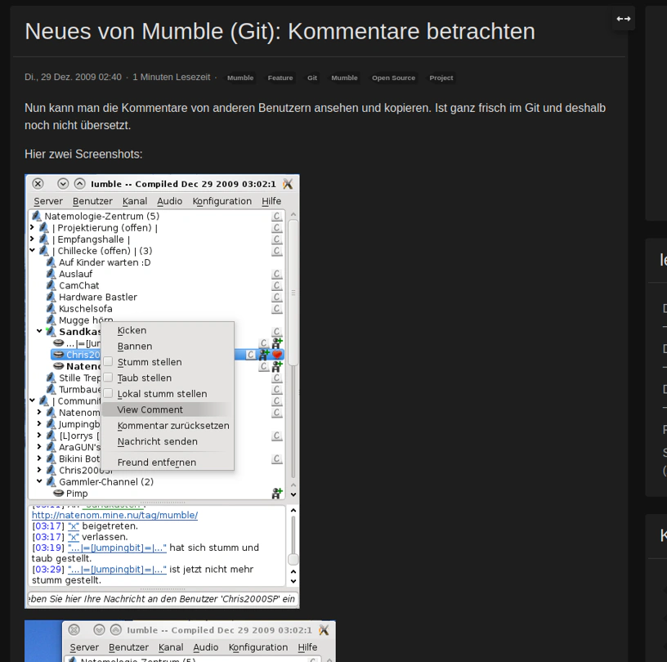Click the comment icon on the Auslauf row
667x662 pixels.
click(x=277, y=274)
